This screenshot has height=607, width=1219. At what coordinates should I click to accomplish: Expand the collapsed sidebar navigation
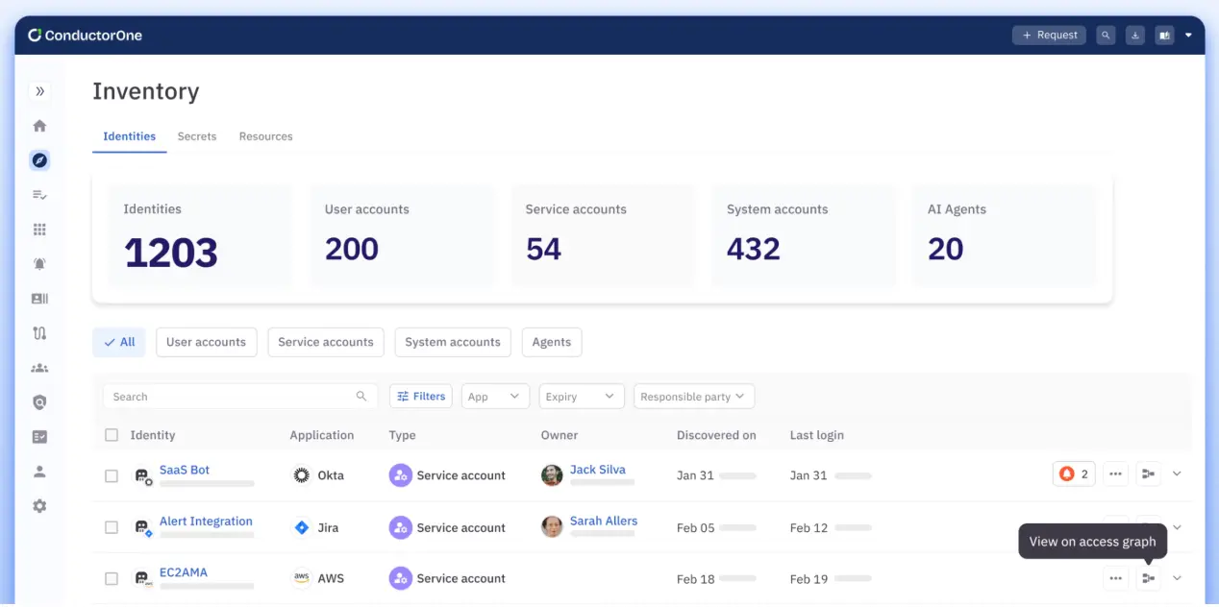pos(39,91)
